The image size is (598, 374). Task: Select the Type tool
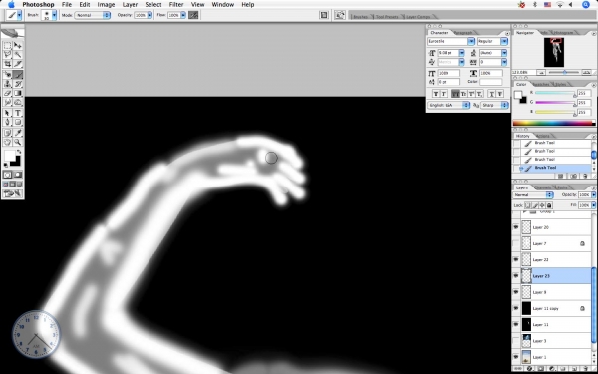[18, 113]
